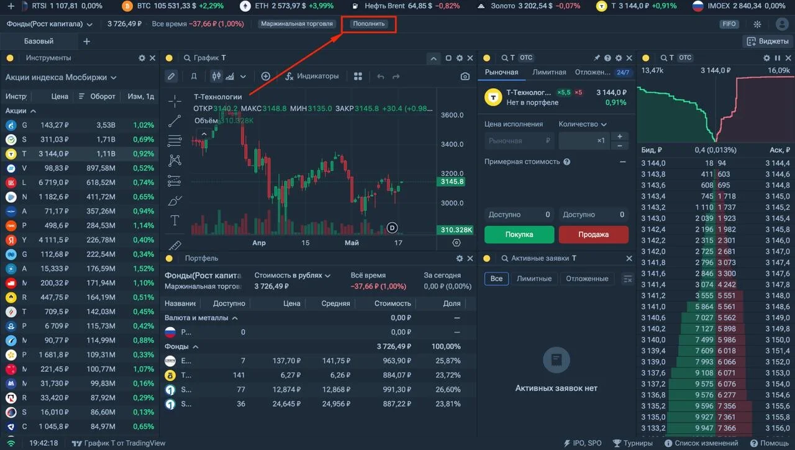Open order ticket widget settings gear
Viewport: 795px width, 450px height.
619,58
